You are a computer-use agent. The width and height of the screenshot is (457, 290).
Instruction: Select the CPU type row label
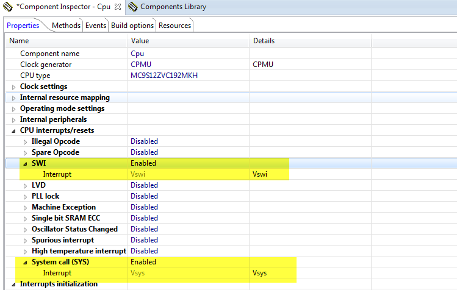point(35,76)
